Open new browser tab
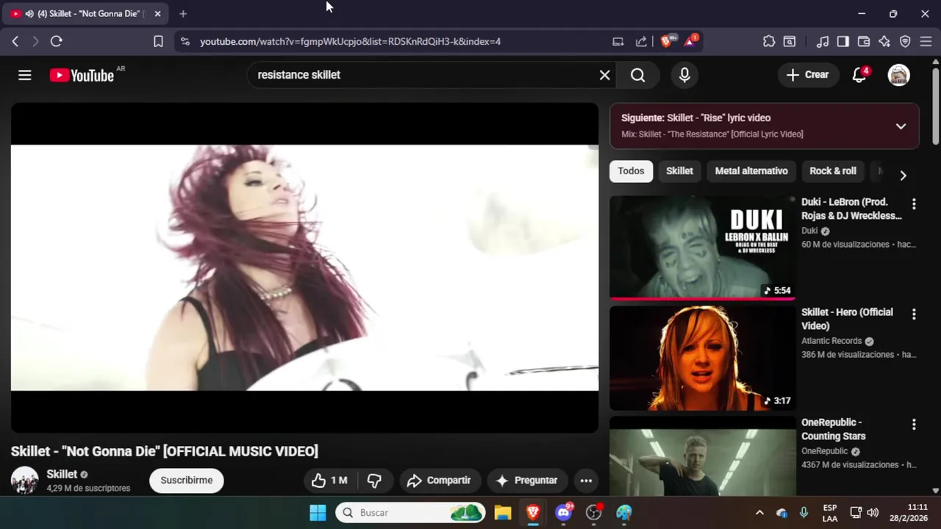This screenshot has height=529, width=941. [x=183, y=13]
